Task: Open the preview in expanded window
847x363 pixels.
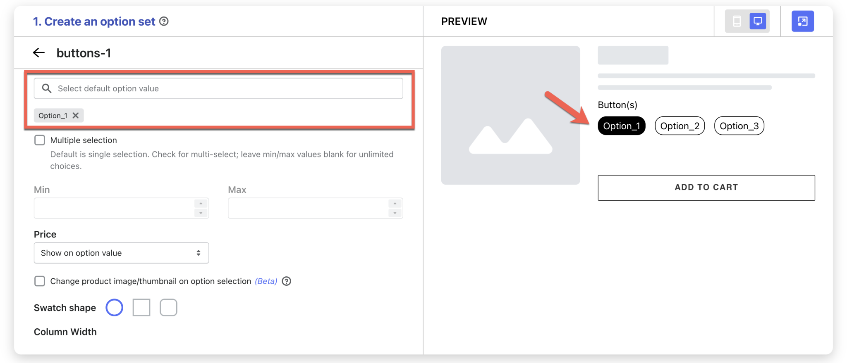Action: tap(802, 21)
